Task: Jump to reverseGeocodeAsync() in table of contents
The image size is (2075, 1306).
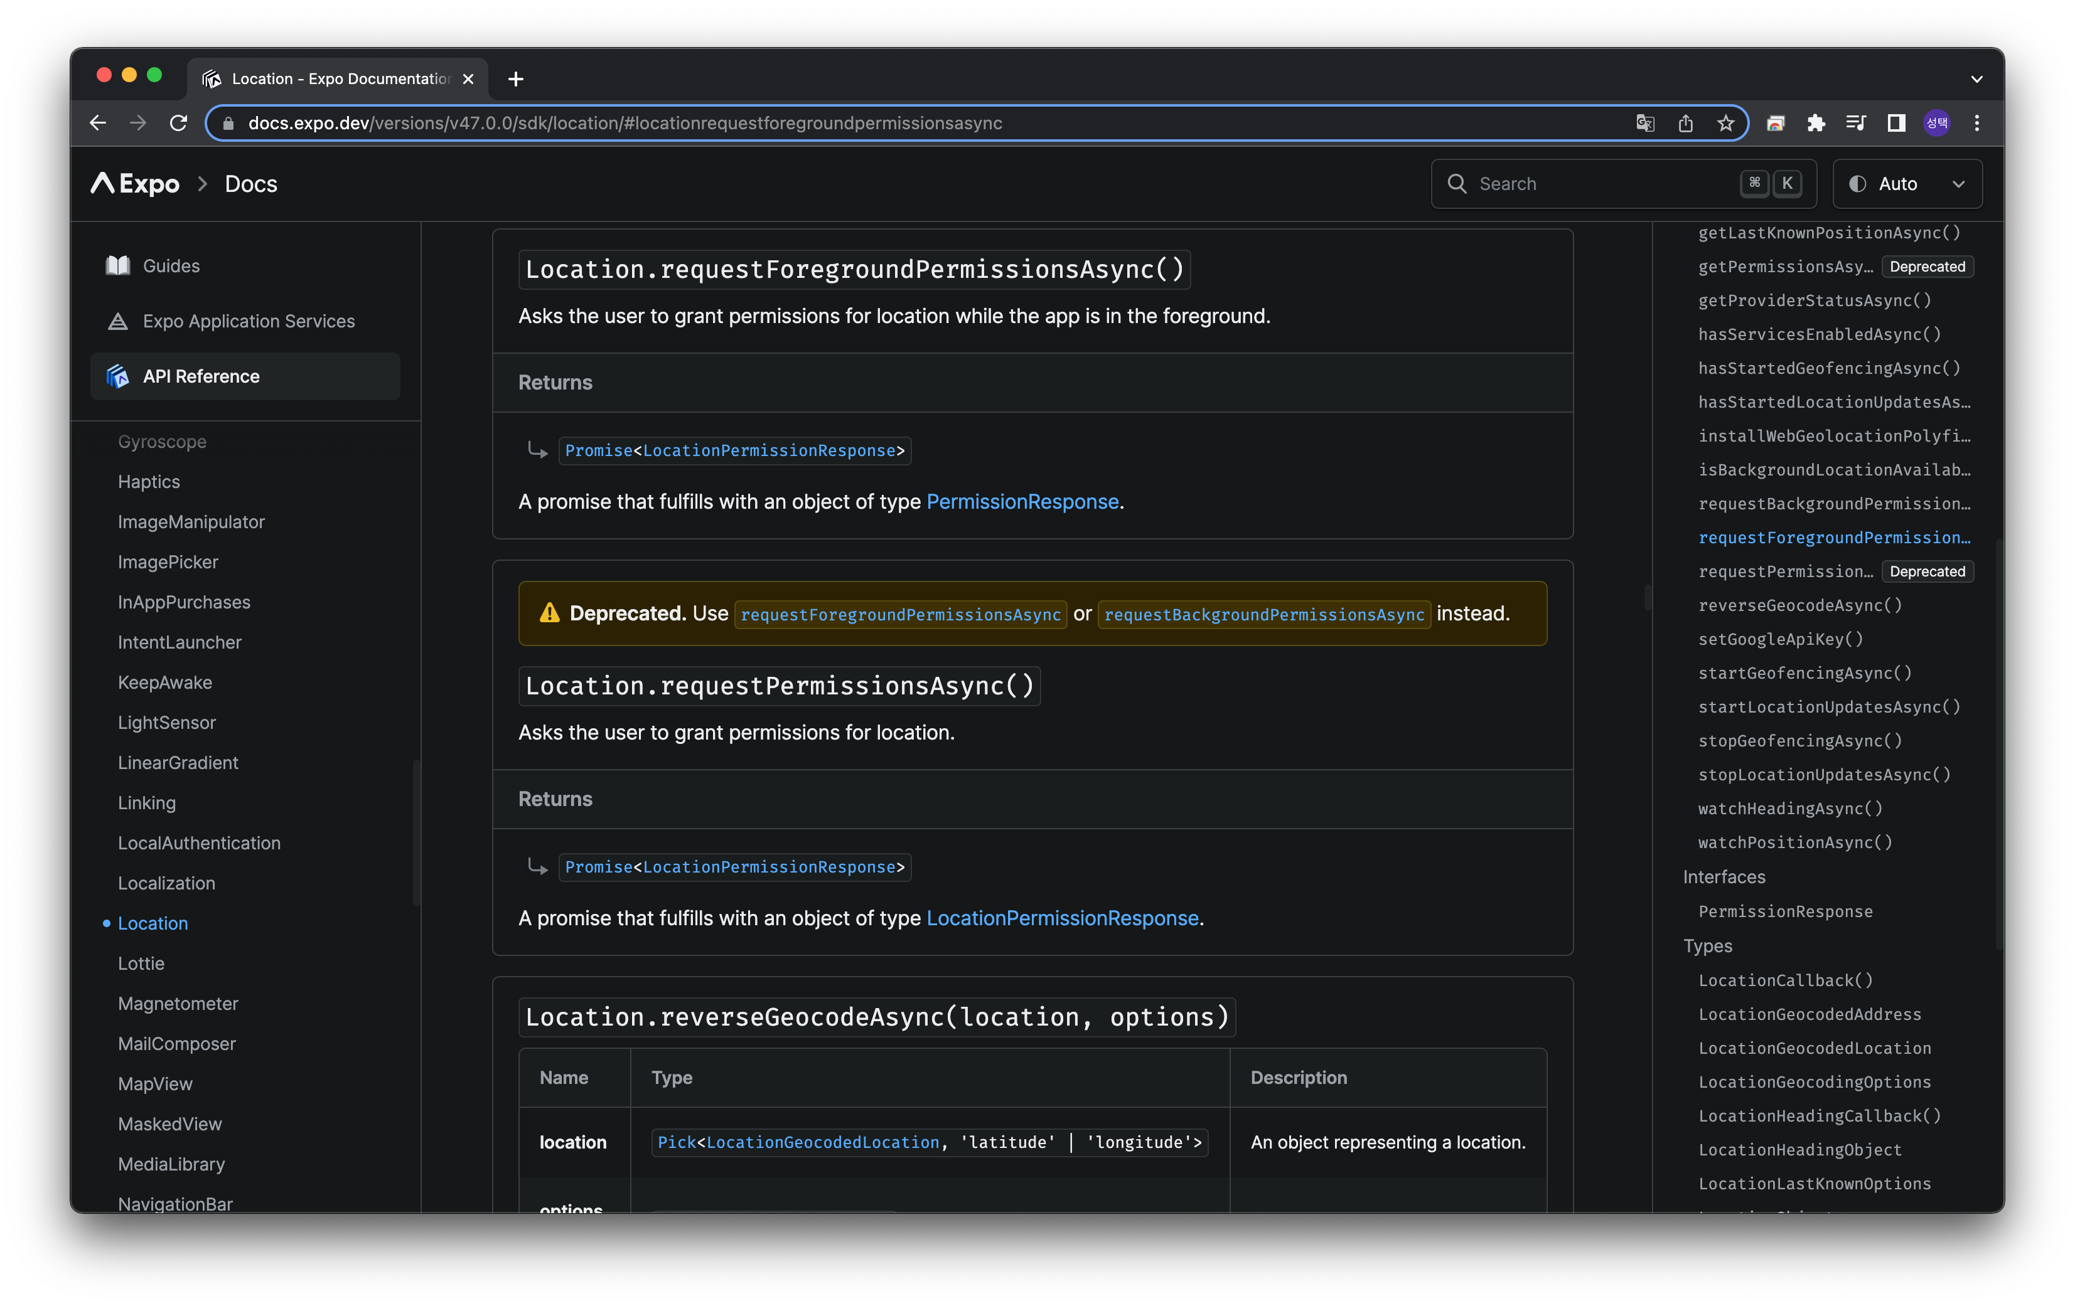Action: (1799, 605)
